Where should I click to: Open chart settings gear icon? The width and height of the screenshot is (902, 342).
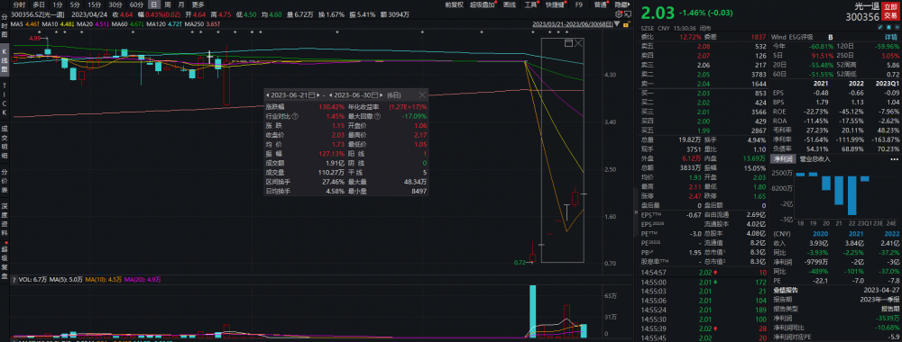click(619, 13)
